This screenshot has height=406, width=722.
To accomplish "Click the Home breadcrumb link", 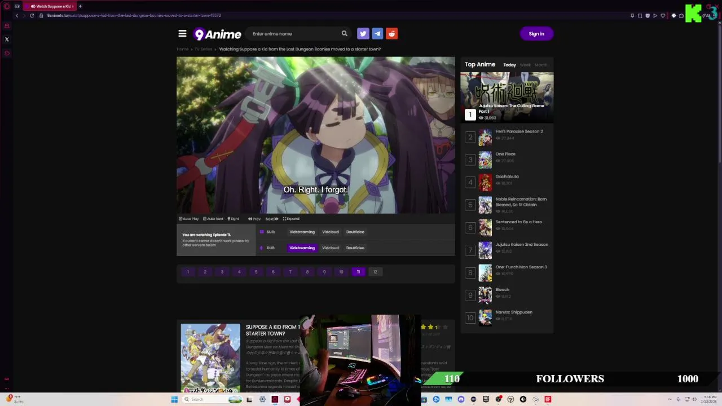I will pyautogui.click(x=183, y=49).
